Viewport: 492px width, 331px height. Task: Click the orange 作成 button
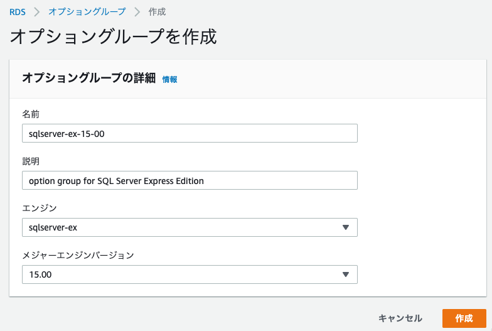point(464,318)
